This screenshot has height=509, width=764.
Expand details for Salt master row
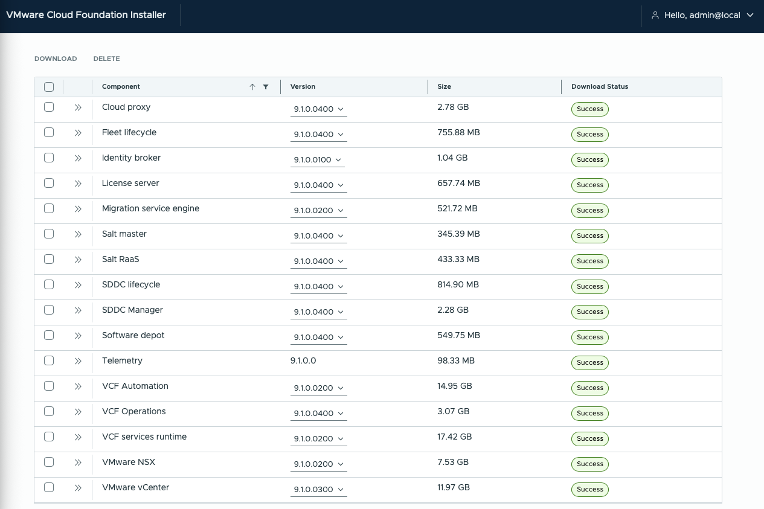78,234
